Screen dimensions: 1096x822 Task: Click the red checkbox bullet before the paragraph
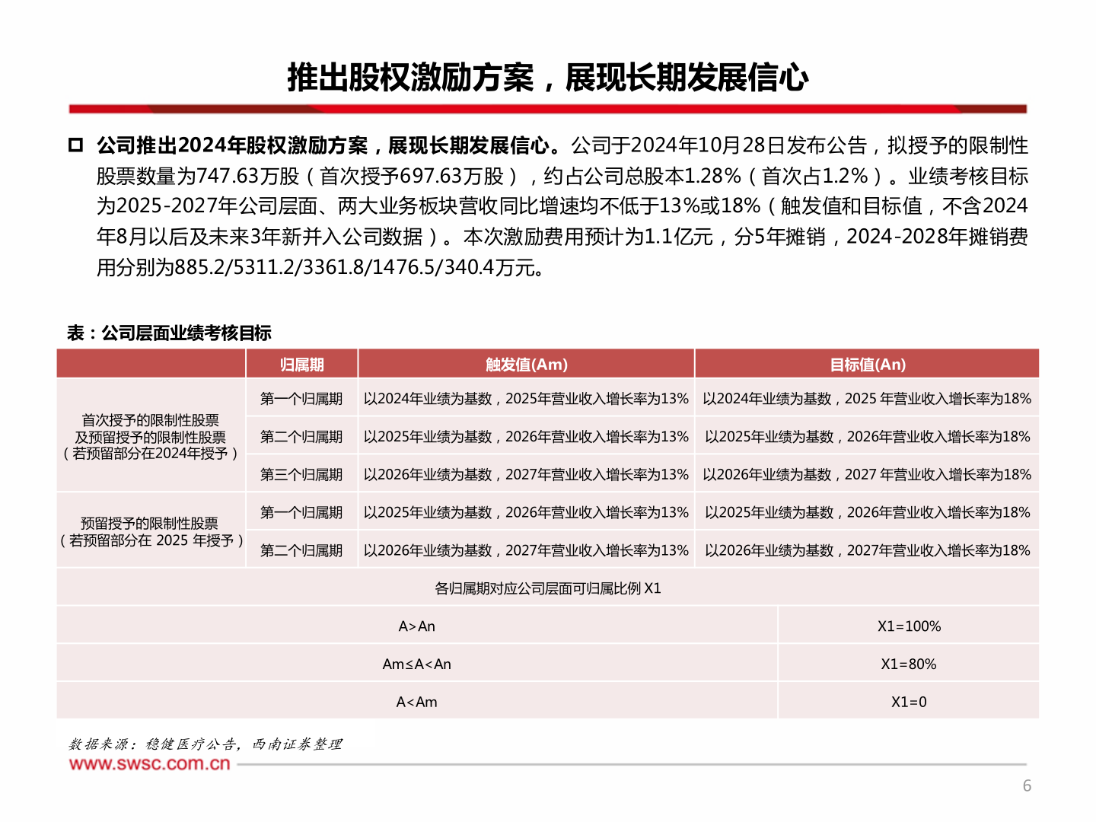pos(75,144)
